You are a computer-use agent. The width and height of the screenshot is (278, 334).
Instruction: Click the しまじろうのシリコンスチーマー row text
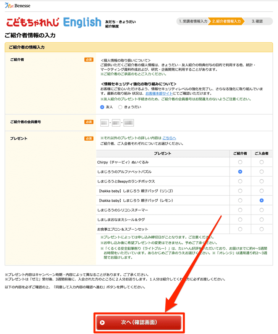(123, 210)
